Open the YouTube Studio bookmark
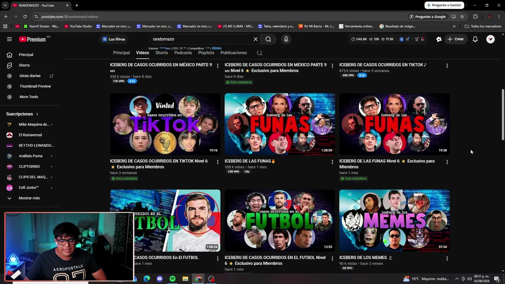The height and width of the screenshot is (284, 505). pyautogui.click(x=78, y=26)
